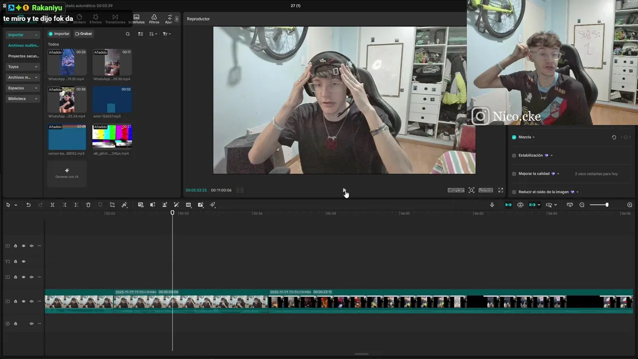Add a keyframe on the Mezcla row
This screenshot has width=638, height=359.
(x=626, y=137)
